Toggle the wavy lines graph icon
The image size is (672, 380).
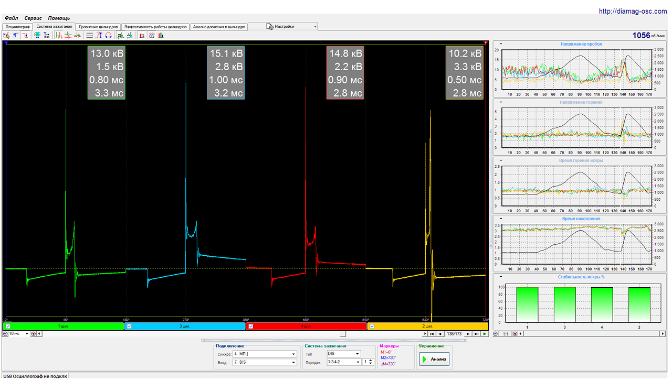coord(151,35)
